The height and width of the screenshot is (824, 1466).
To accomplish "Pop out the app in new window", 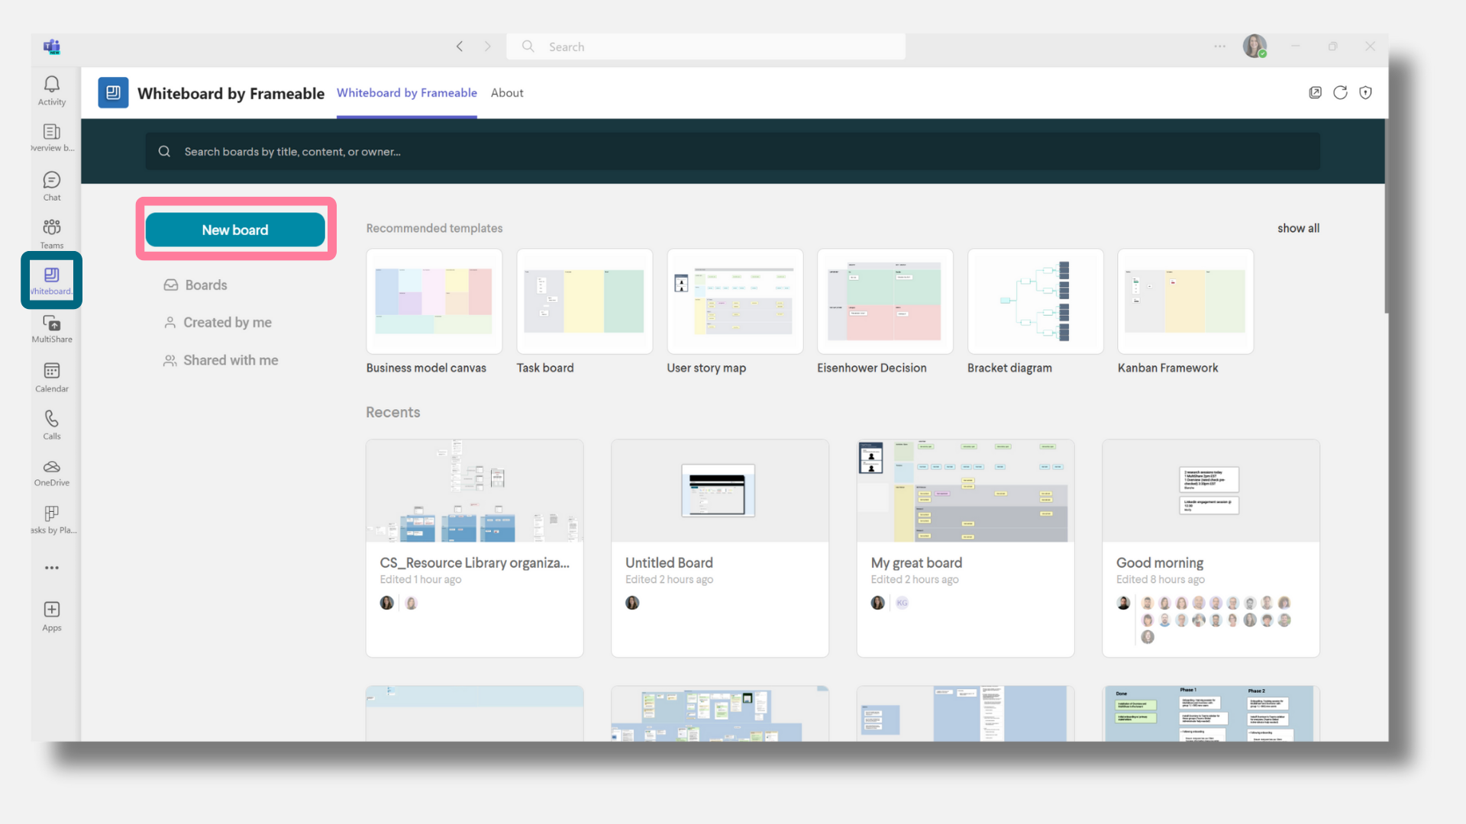I will (x=1315, y=92).
